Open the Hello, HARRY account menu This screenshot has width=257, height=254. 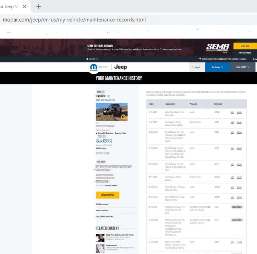coord(243,67)
